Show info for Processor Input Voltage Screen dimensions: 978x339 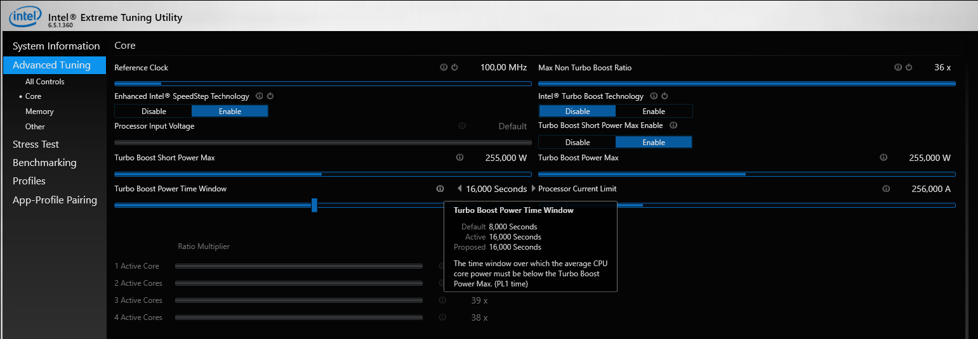(x=462, y=126)
